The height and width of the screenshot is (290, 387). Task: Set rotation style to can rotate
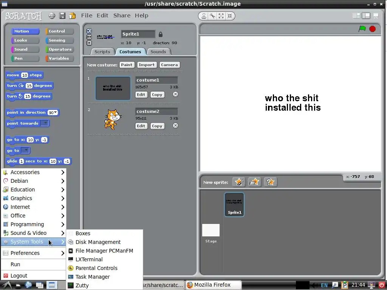pos(89,31)
